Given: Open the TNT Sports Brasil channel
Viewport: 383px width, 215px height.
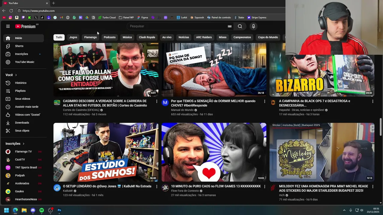Looking at the screenshot, I should [24, 168].
